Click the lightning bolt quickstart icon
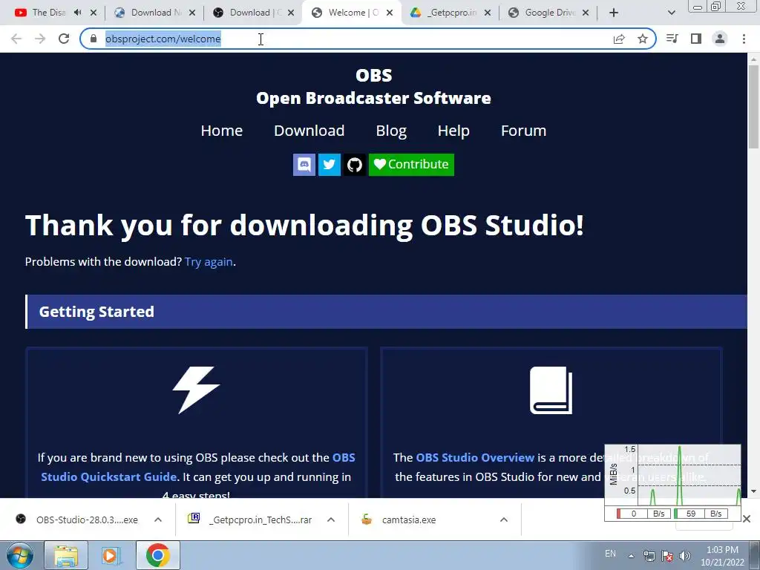Viewport: 760px width, 570px height. pyautogui.click(x=196, y=390)
